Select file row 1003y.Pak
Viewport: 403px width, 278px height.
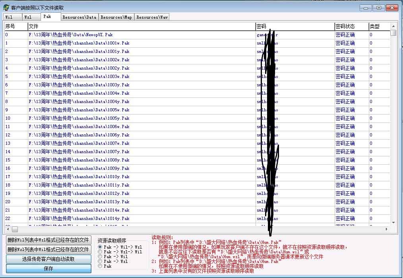[197, 85]
